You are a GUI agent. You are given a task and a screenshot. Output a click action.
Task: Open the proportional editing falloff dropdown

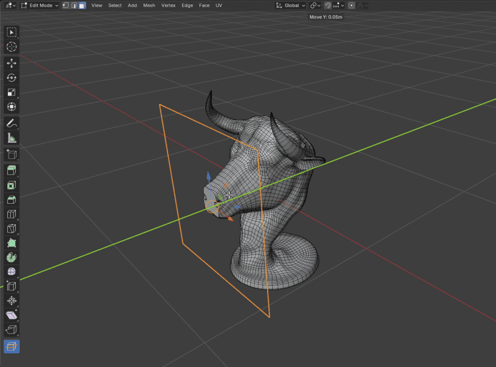[362, 6]
